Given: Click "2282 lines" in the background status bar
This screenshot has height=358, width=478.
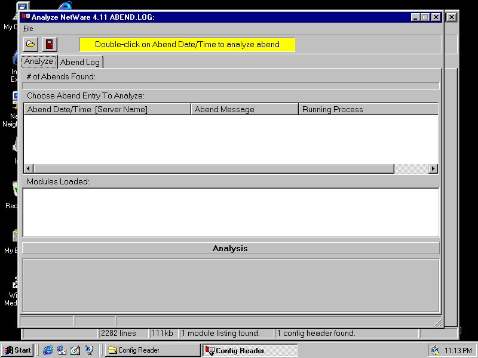Looking at the screenshot, I should click(118, 334).
